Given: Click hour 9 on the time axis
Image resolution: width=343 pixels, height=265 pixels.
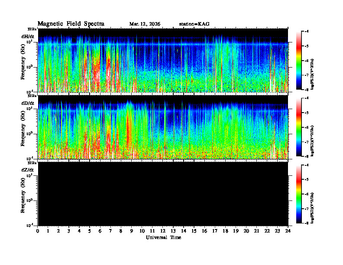Looking at the screenshot, I should click(132, 231).
